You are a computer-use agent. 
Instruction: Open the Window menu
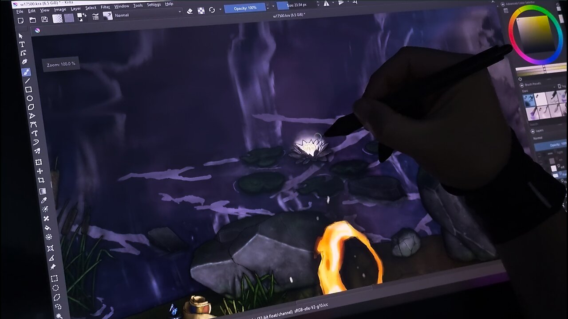[122, 6]
